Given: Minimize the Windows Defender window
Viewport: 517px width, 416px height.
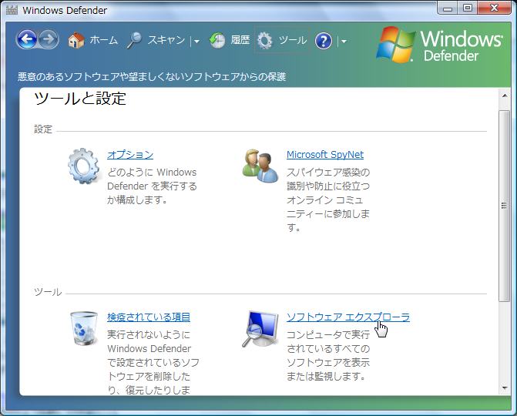Looking at the screenshot, I should (448, 8).
